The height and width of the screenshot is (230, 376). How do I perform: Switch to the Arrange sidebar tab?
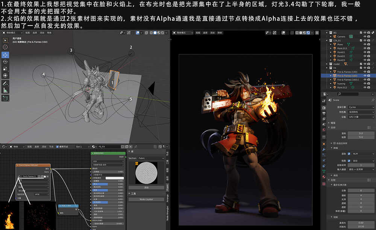coord(167,198)
